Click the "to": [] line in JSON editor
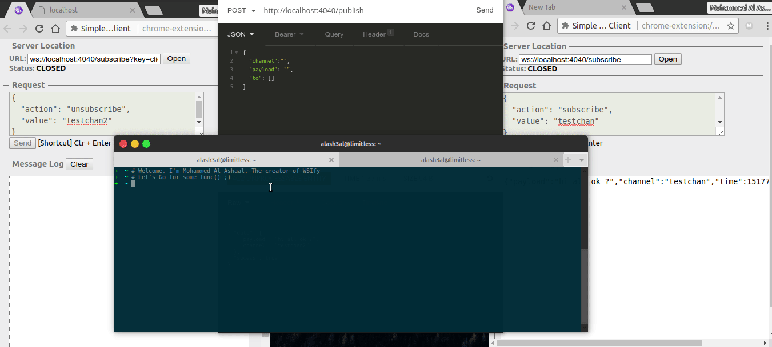The height and width of the screenshot is (347, 772). 262,78
